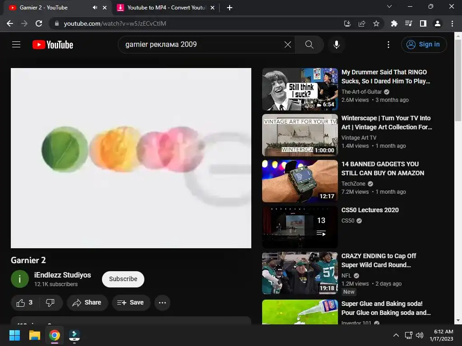Open The-Art-of-Guitar channel link
Image resolution: width=462 pixels, height=346 pixels.
(x=361, y=92)
